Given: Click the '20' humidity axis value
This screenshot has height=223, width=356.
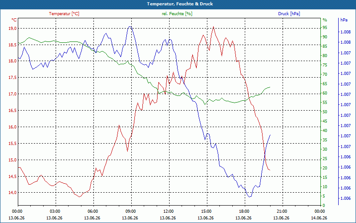Looking at the screenshot, I should 325,168.
